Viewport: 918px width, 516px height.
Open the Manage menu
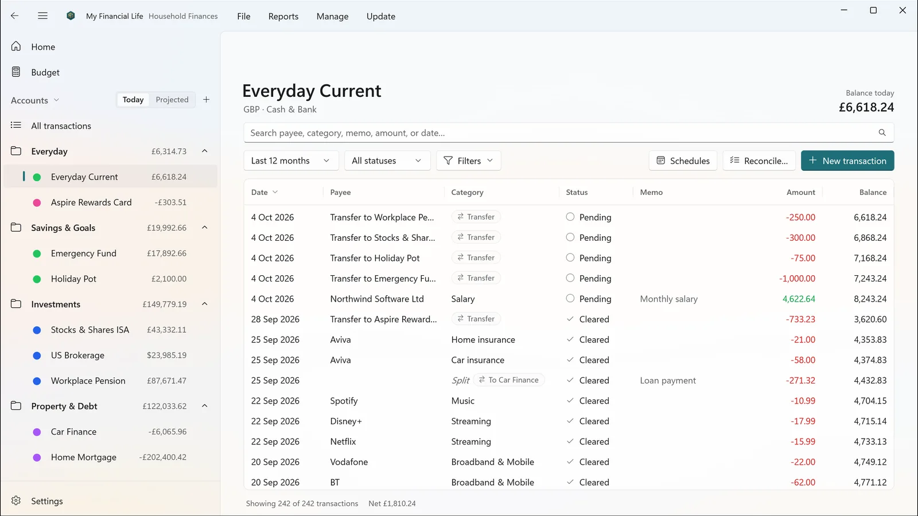(x=332, y=16)
